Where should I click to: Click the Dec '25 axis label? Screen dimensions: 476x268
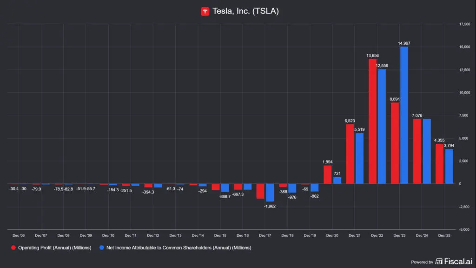point(444,235)
